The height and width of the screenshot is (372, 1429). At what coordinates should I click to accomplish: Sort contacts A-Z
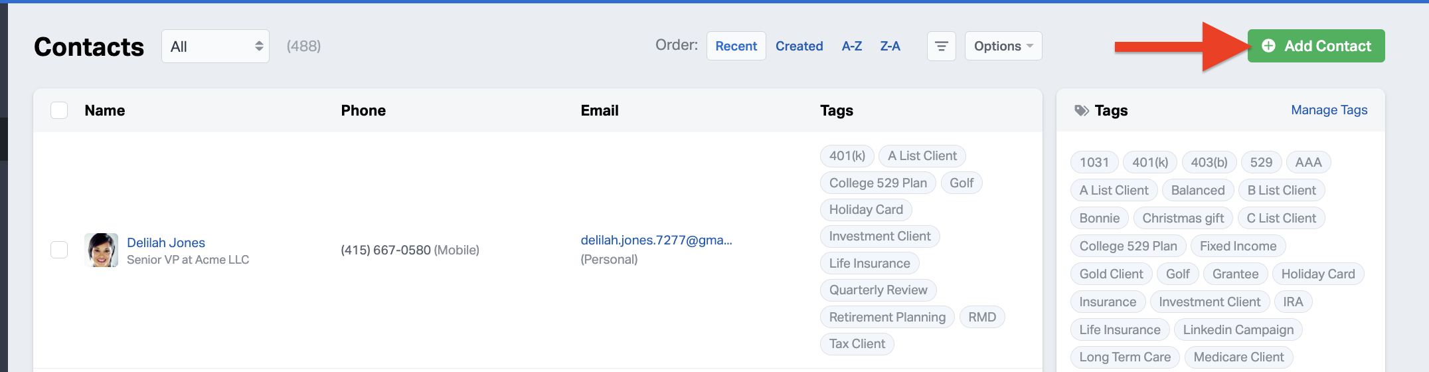[x=851, y=46]
